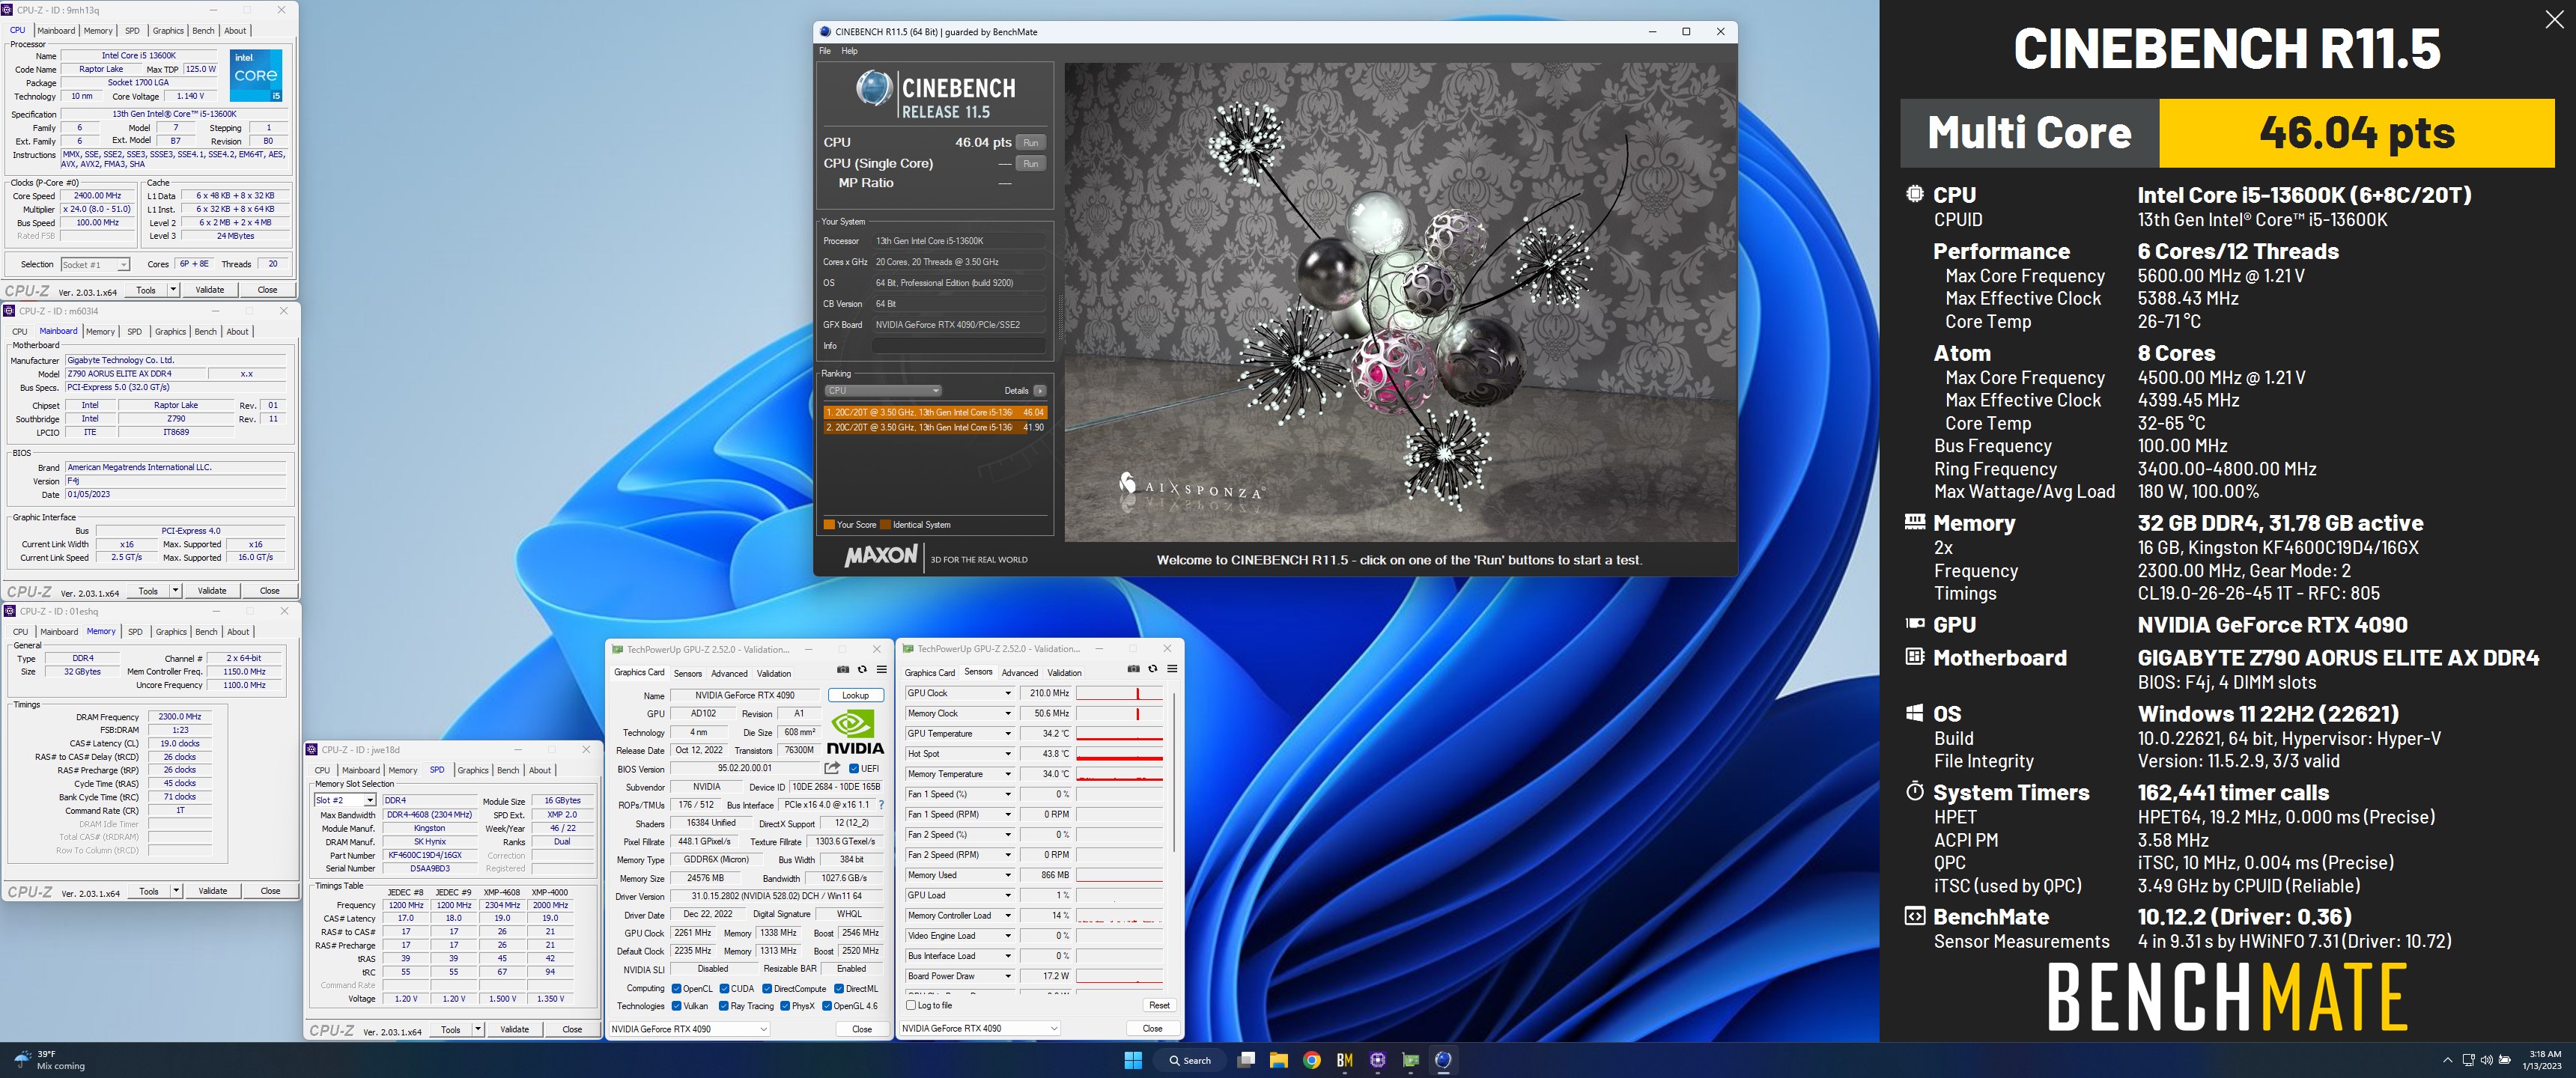Toggle the Ray Tracing checkbox
This screenshot has height=1078, width=2576.
tap(723, 1006)
